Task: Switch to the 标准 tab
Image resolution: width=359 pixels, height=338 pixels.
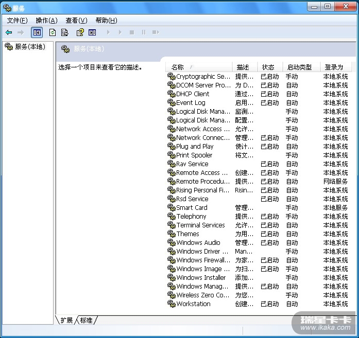Action: [87, 320]
